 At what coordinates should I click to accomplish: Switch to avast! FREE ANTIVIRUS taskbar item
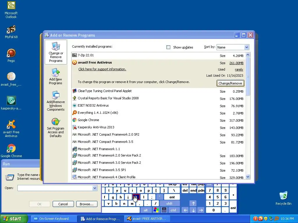pyautogui.click(x=147, y=219)
